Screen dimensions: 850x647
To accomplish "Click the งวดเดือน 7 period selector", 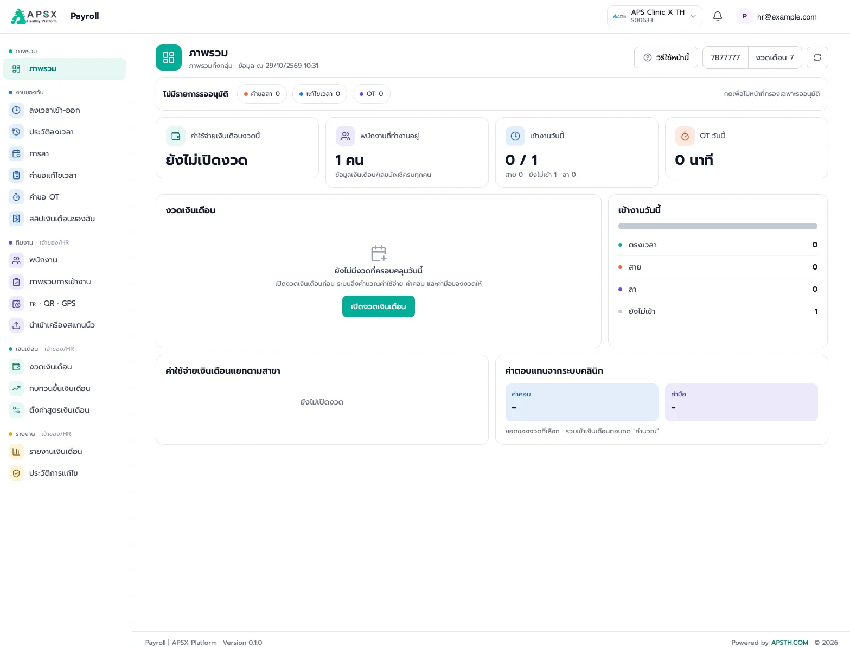I will click(x=775, y=57).
